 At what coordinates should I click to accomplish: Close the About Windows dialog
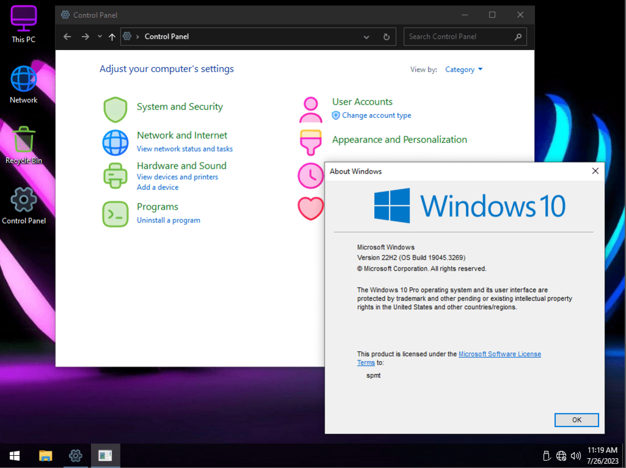[x=595, y=171]
